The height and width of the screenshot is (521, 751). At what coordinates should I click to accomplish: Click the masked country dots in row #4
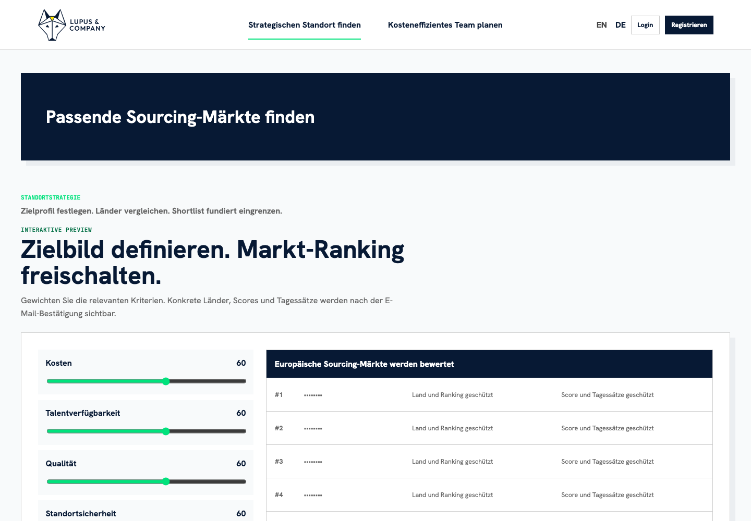[313, 495]
